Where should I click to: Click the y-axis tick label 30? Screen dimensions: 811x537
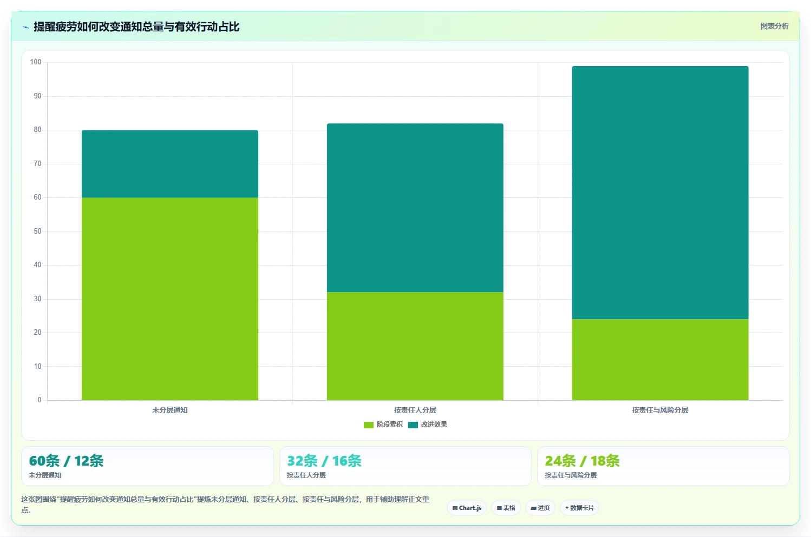(37, 299)
